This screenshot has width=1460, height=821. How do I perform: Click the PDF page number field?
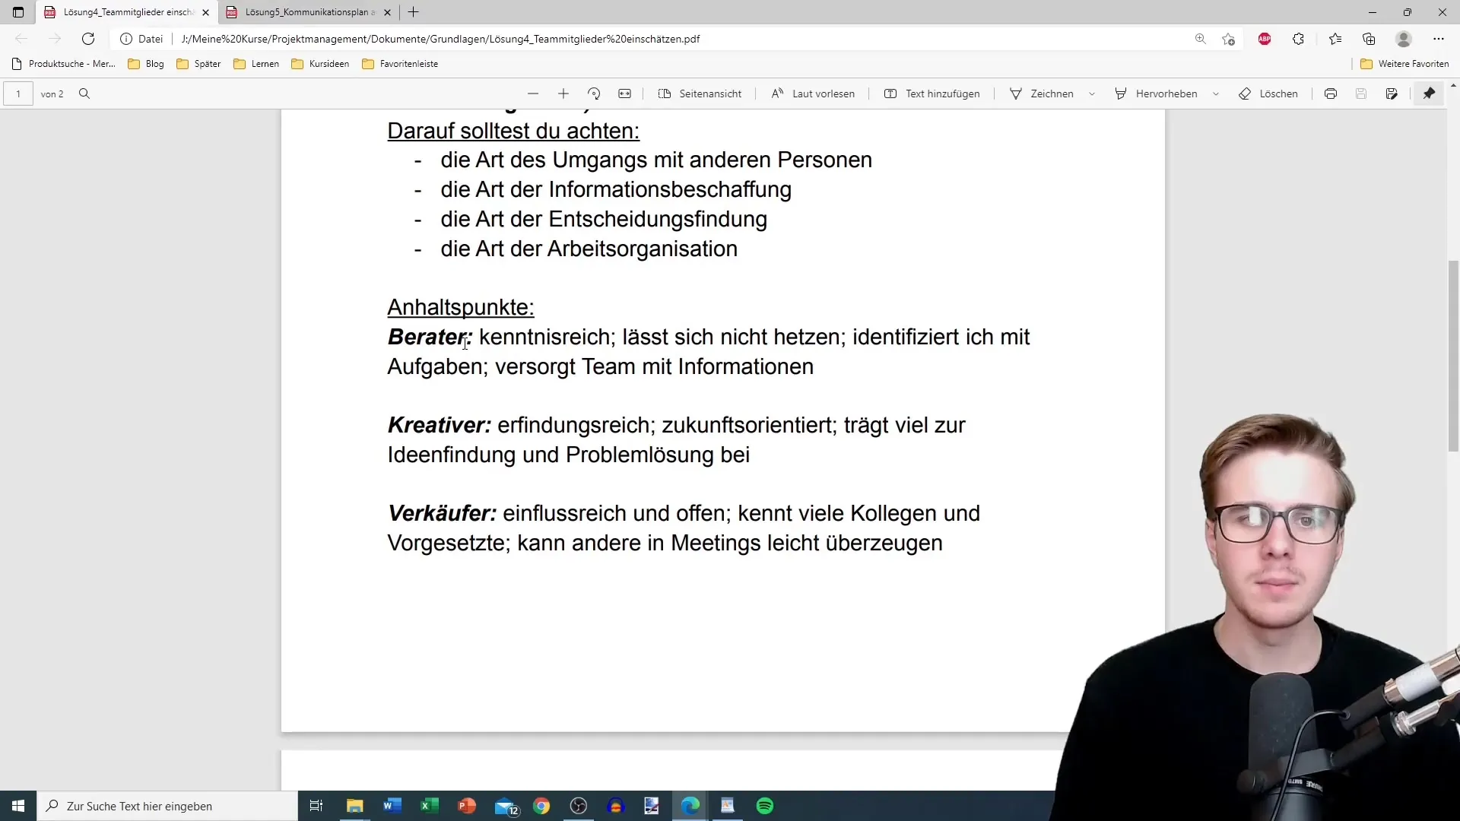[18, 94]
